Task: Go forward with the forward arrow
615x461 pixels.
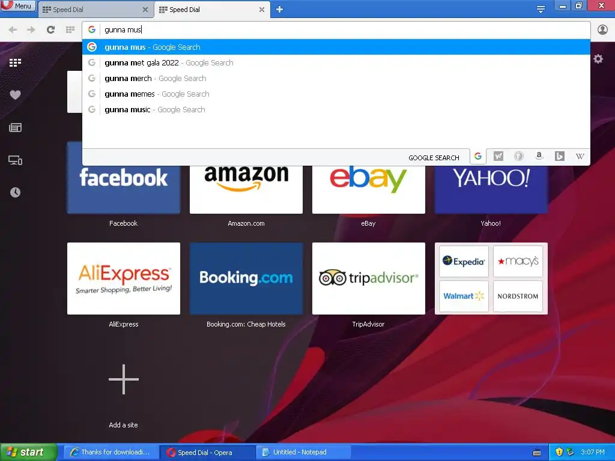Action: tap(31, 30)
